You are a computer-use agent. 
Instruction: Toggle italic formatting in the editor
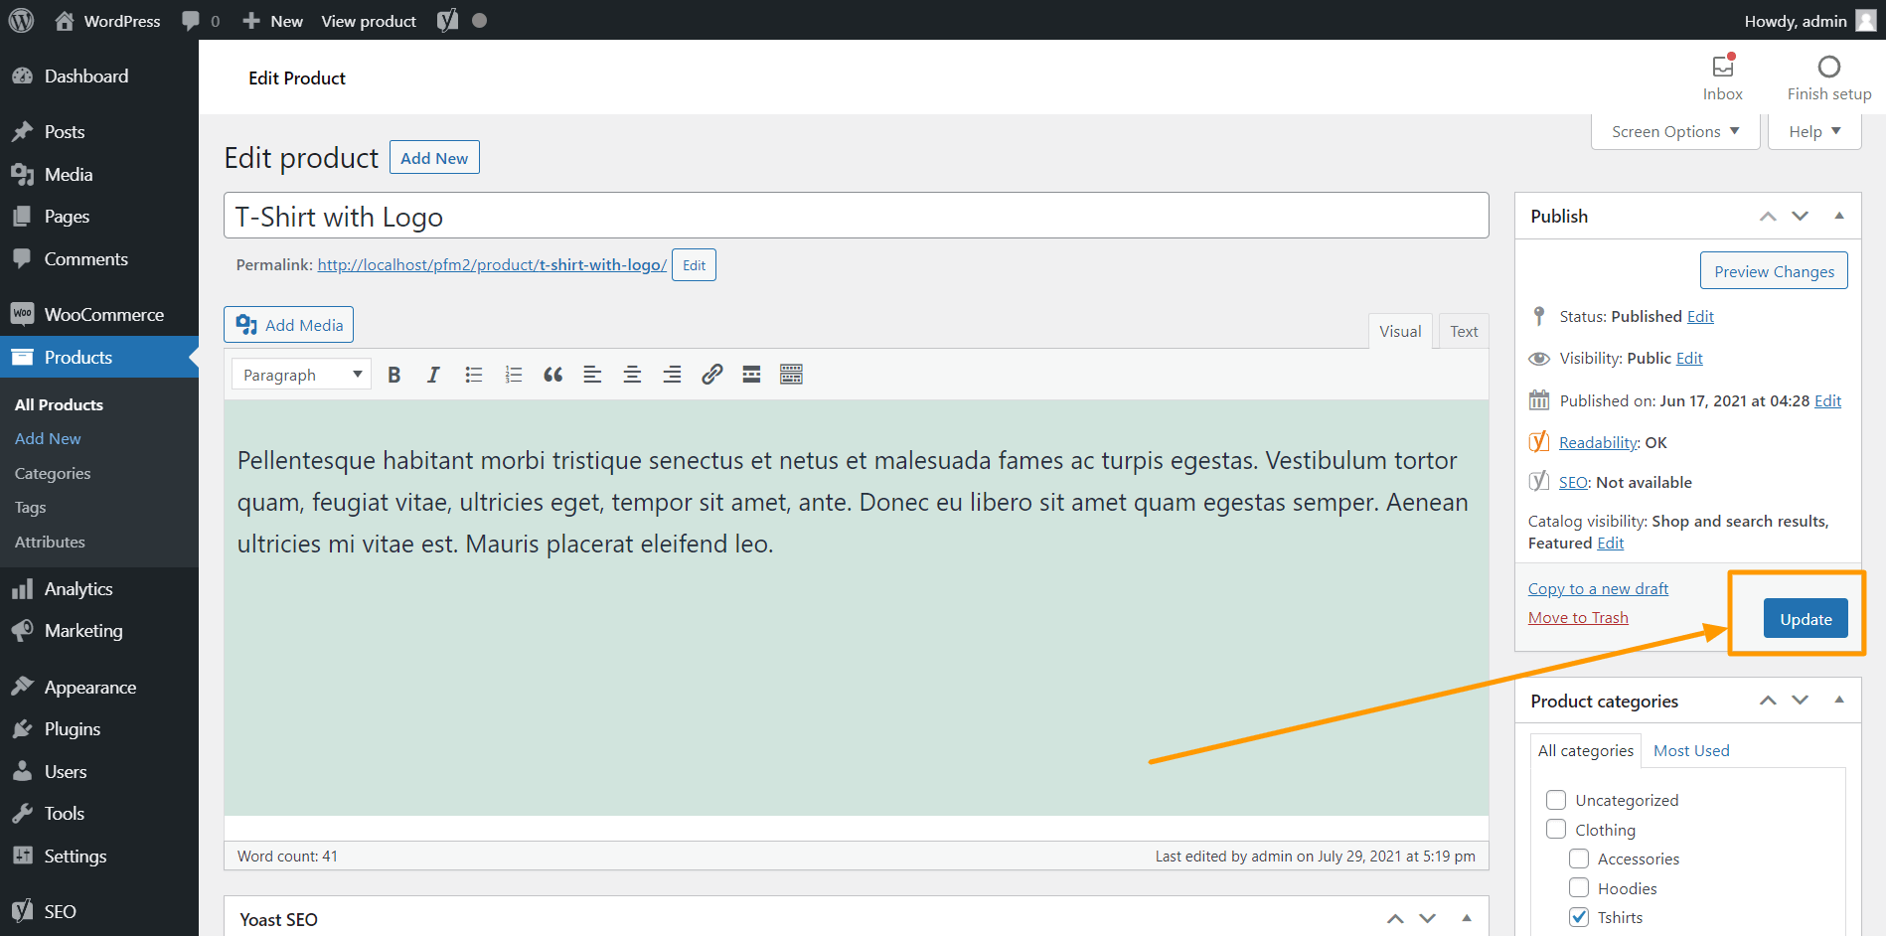click(433, 375)
